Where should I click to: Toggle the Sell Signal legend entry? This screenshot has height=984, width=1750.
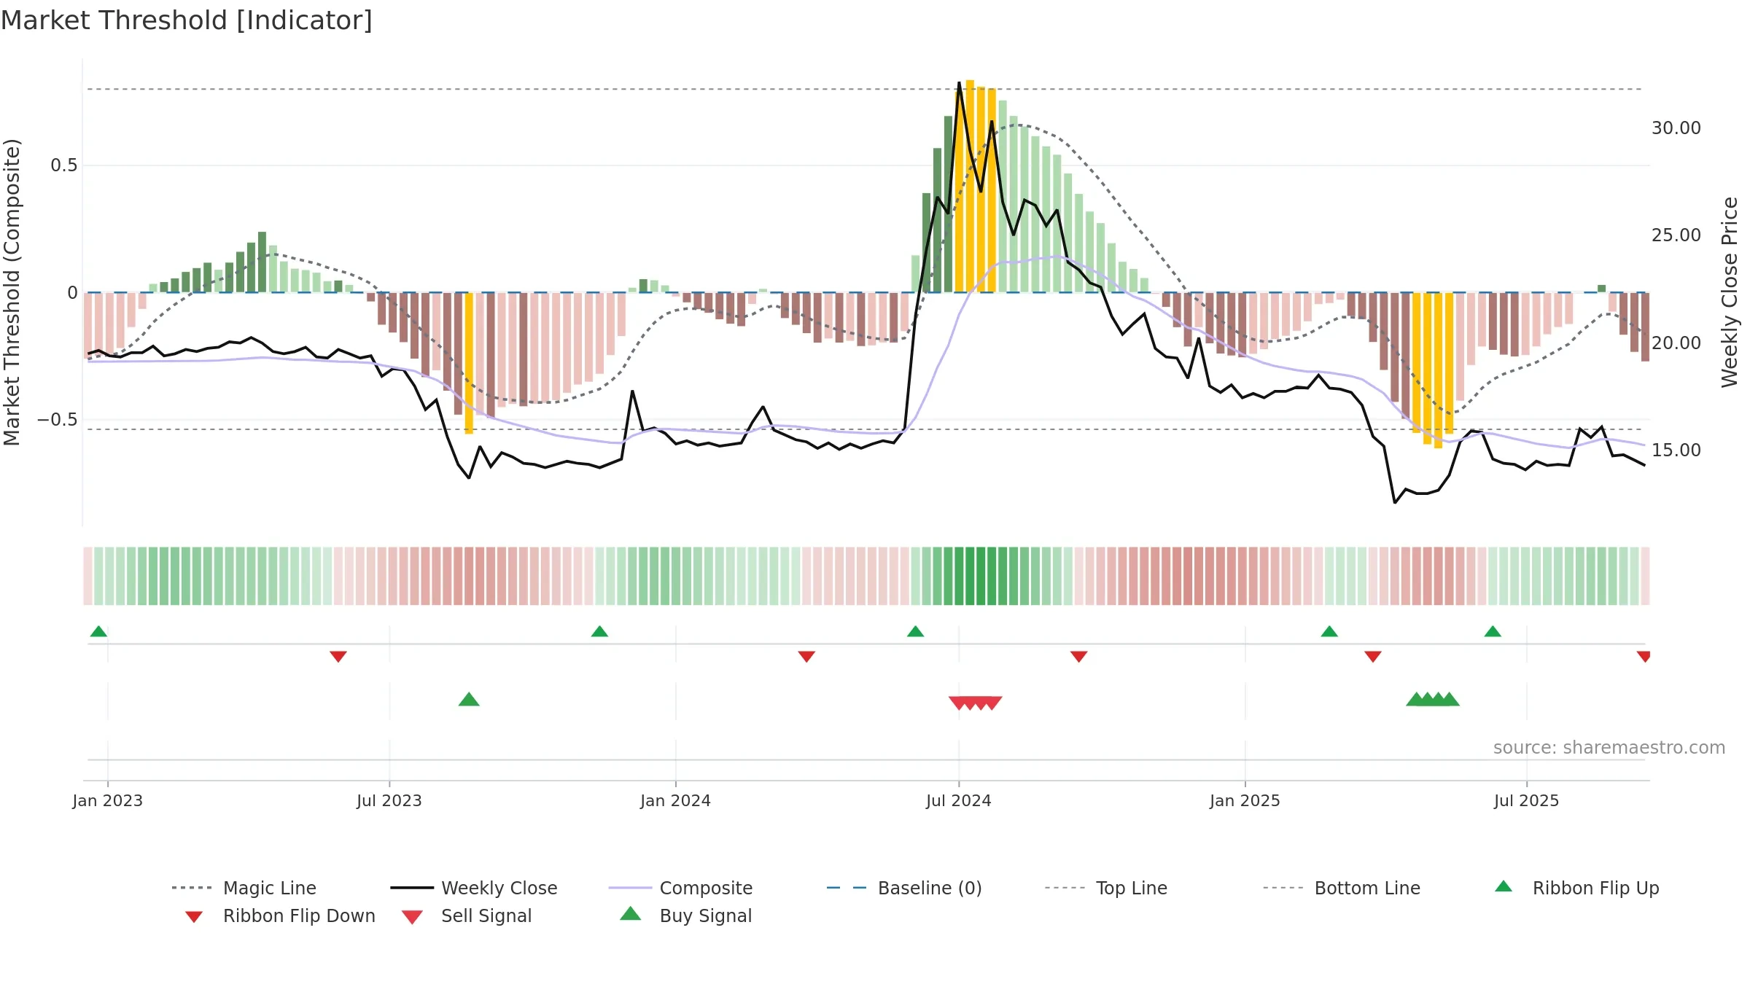tap(467, 915)
